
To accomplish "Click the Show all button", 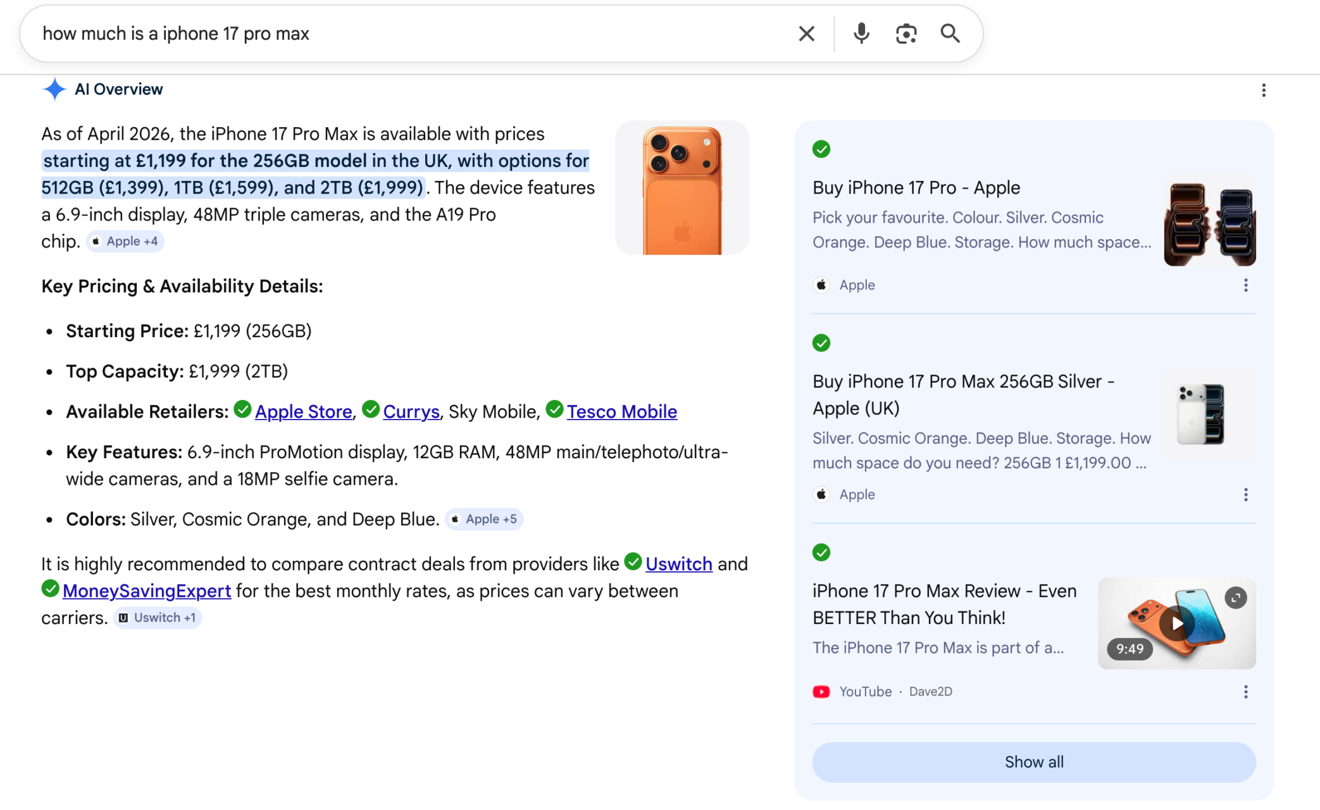I will [1034, 763].
